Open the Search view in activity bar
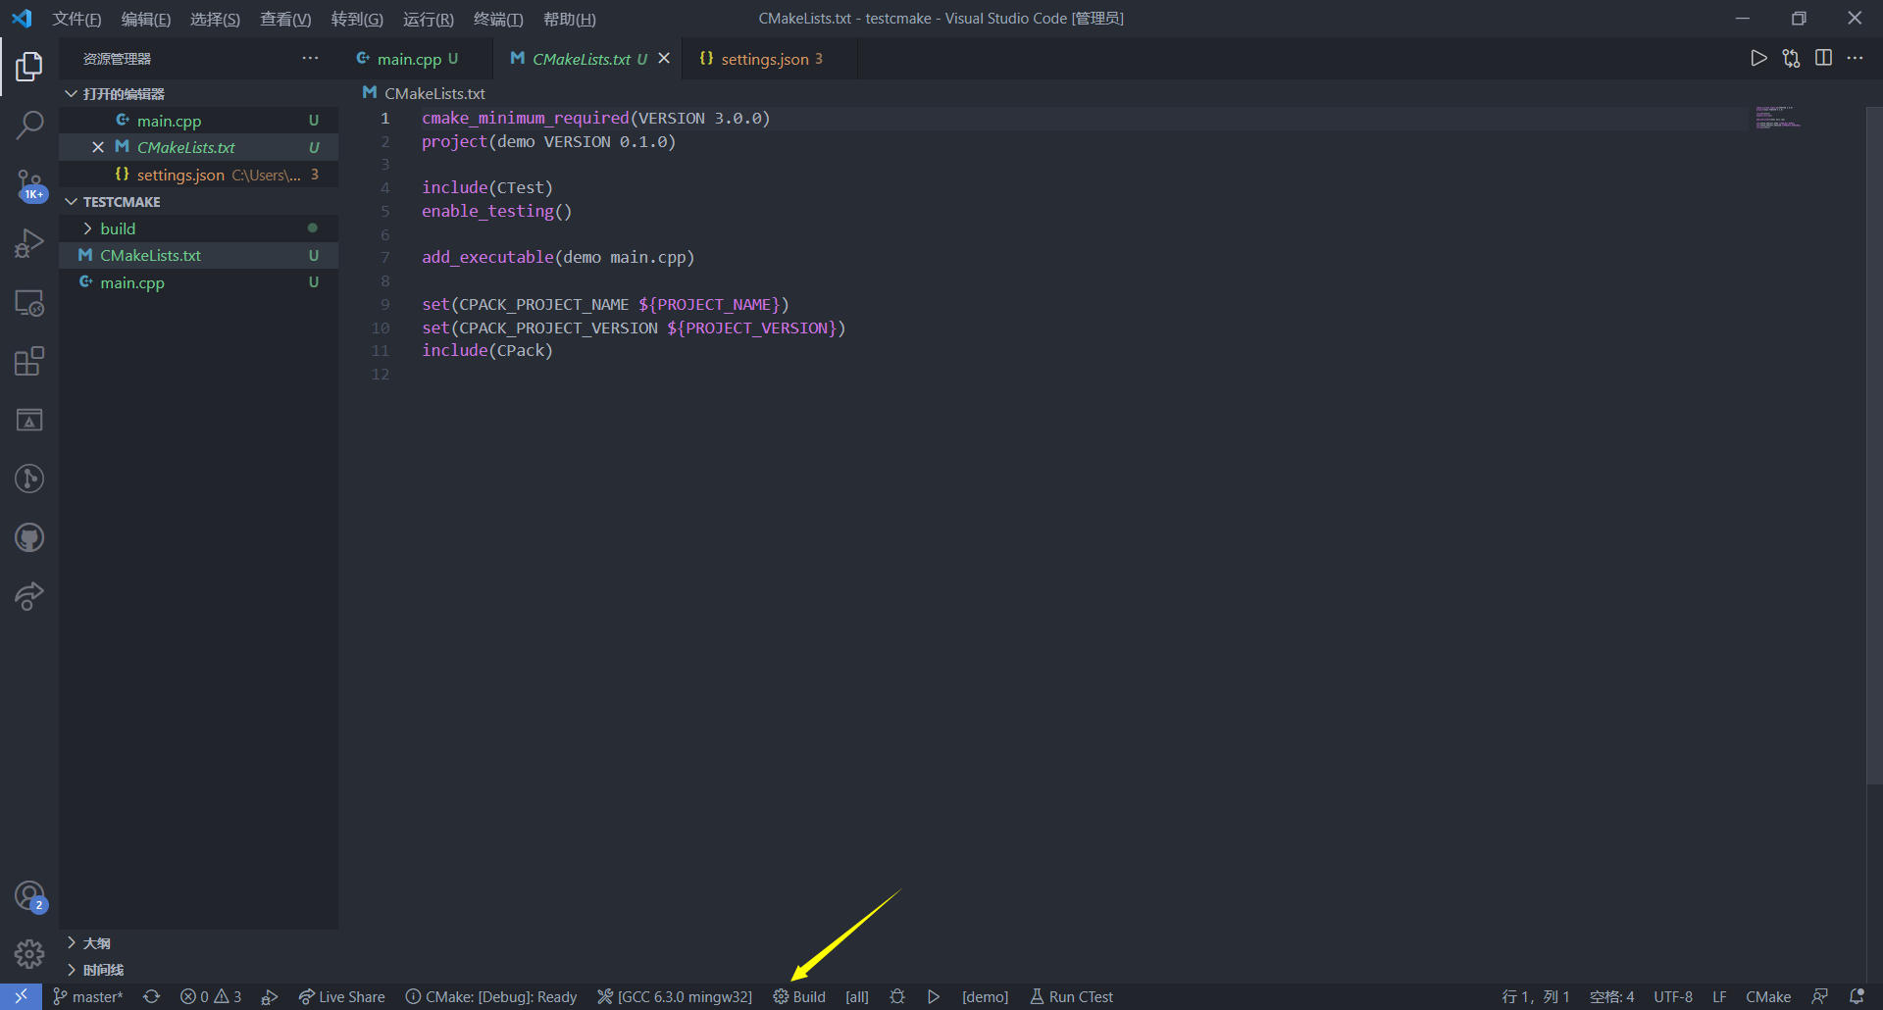 point(29,126)
